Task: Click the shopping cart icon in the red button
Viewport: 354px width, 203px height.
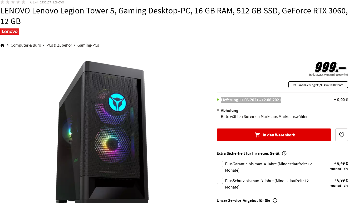Action: (x=257, y=135)
